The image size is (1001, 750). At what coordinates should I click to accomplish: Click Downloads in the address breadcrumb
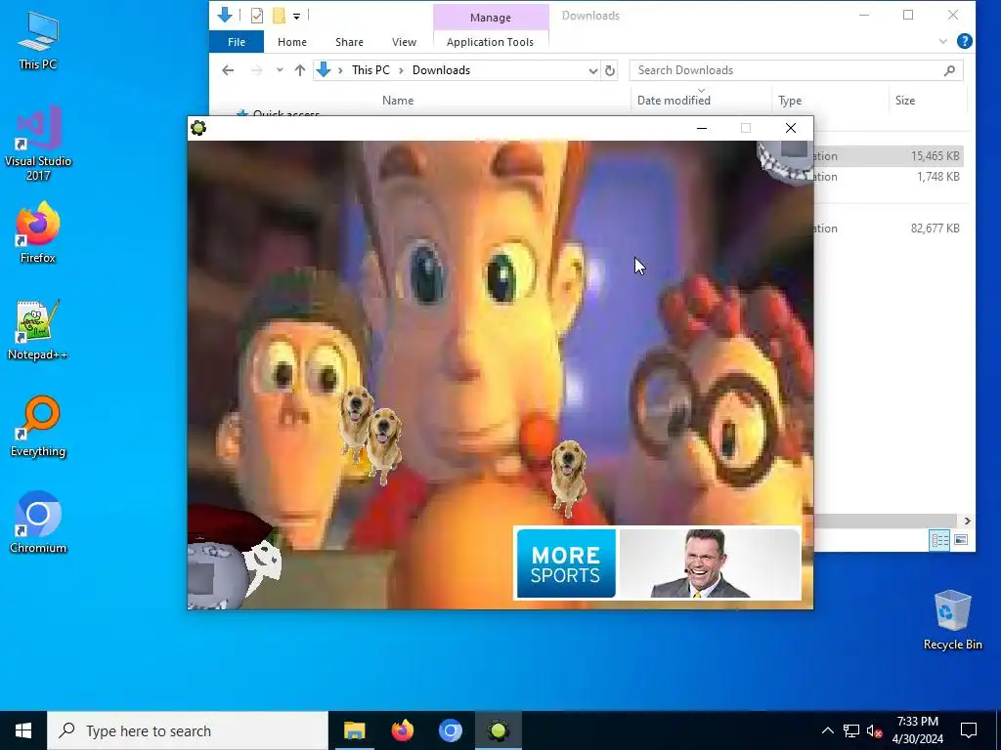(441, 70)
